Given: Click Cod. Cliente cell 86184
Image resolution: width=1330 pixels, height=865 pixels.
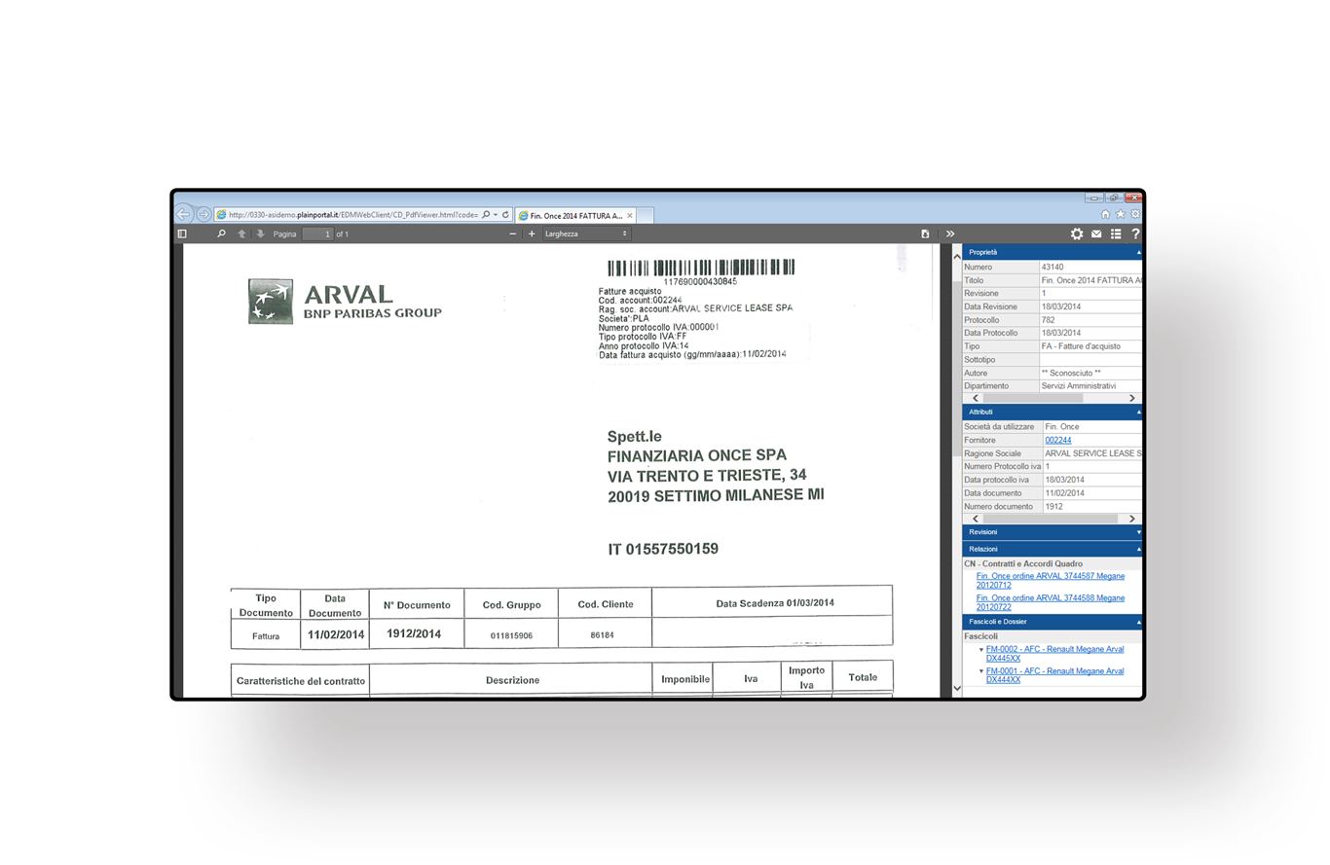Looking at the screenshot, I should [x=605, y=635].
